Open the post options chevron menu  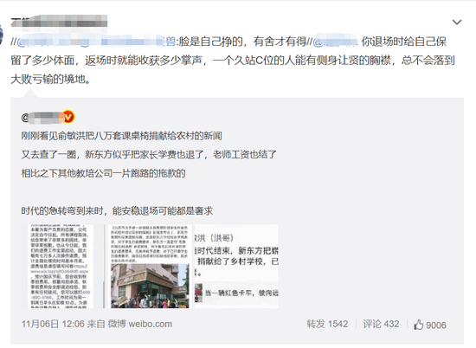click(457, 23)
